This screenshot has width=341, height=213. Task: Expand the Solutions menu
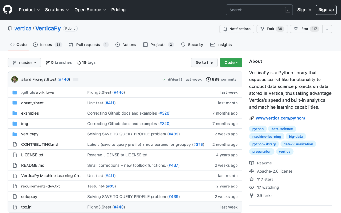[x=57, y=10]
